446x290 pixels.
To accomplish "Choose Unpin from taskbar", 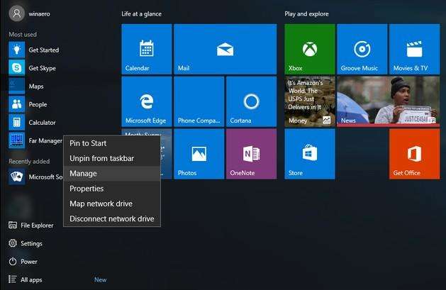I will [x=112, y=158].
